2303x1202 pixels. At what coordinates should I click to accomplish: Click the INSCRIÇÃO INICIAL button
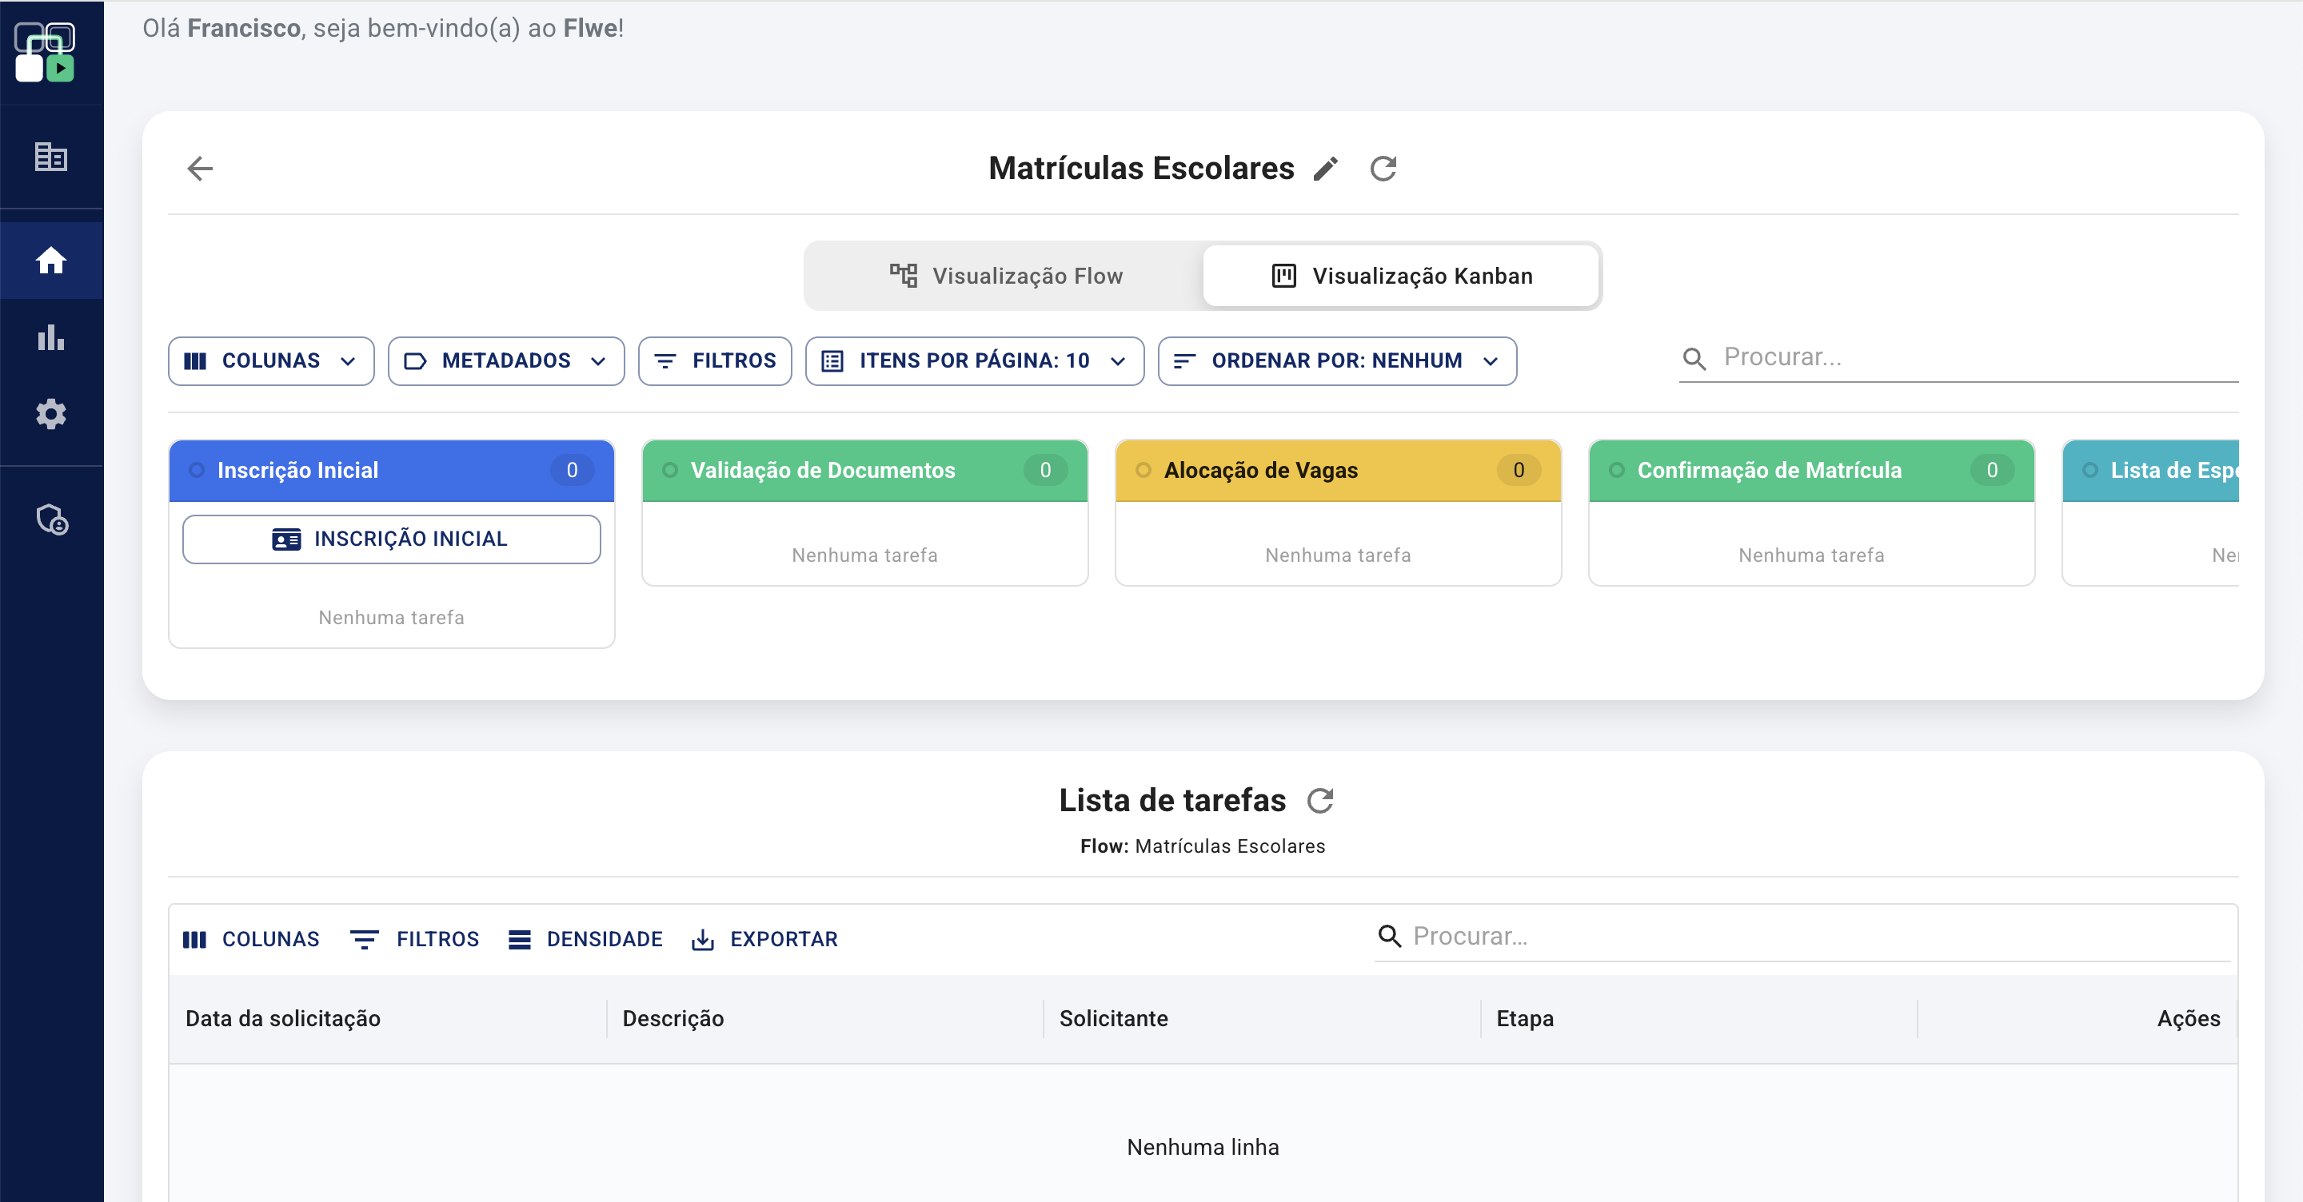(x=392, y=539)
